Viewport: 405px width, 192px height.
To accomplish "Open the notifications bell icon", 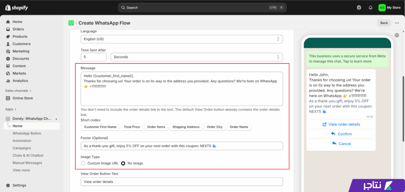I will pos(370,8).
